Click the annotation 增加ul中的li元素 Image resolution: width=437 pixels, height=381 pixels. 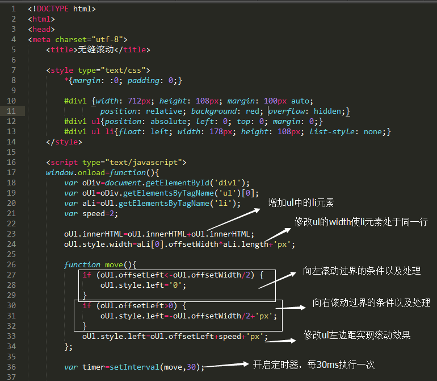click(301, 203)
